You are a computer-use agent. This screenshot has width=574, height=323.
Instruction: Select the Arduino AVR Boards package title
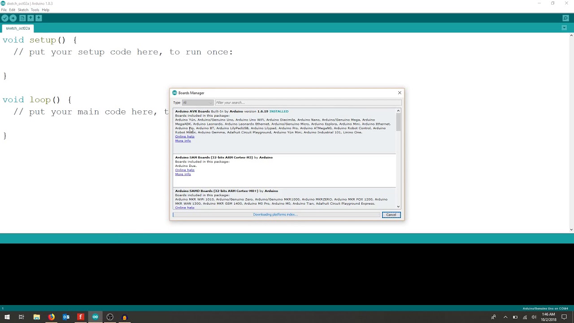(x=192, y=111)
